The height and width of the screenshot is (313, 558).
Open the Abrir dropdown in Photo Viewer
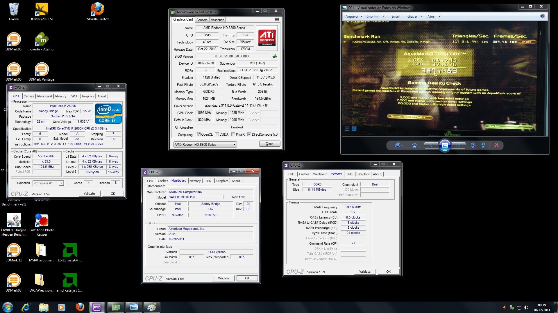tap(434, 17)
